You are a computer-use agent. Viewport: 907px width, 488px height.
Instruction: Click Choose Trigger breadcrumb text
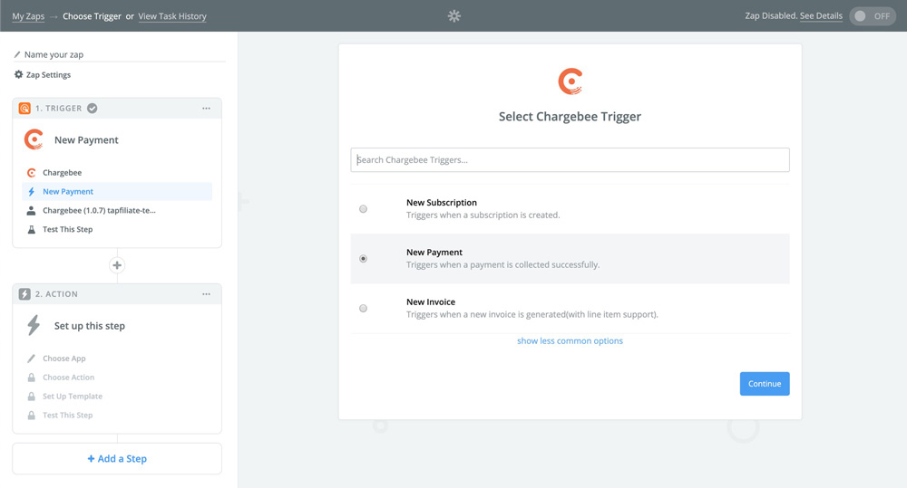point(92,16)
